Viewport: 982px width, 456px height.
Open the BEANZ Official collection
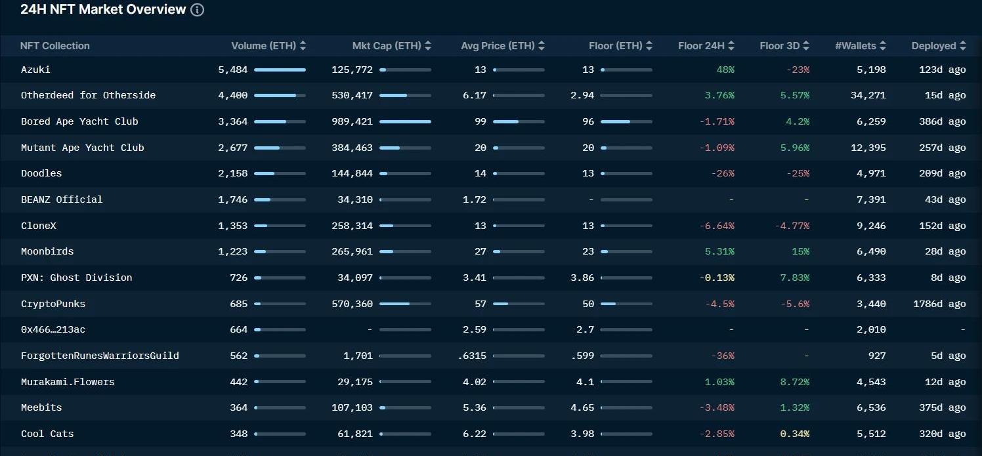(x=62, y=199)
